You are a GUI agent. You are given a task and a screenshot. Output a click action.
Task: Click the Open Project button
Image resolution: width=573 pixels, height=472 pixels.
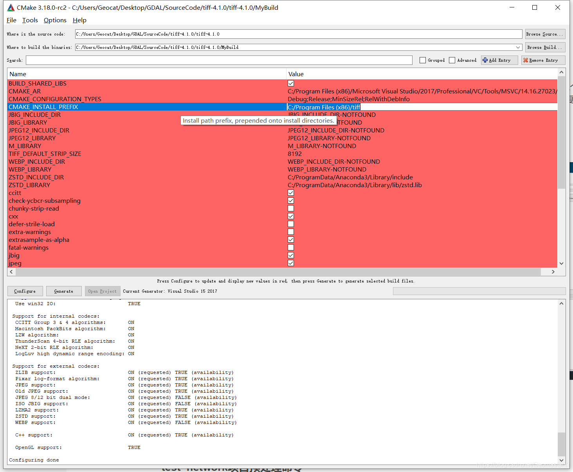(x=102, y=291)
